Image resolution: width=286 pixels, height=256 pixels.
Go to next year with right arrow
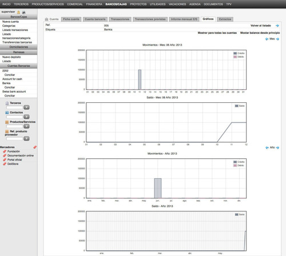277,147
